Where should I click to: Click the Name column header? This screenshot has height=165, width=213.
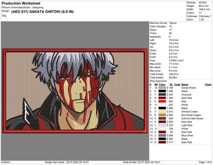click(x=185, y=85)
